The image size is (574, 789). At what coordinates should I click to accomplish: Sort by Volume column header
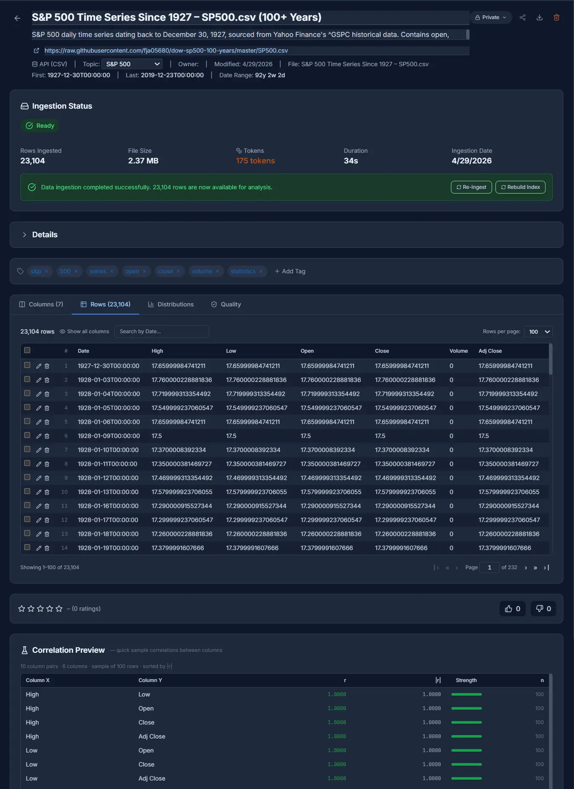click(459, 351)
